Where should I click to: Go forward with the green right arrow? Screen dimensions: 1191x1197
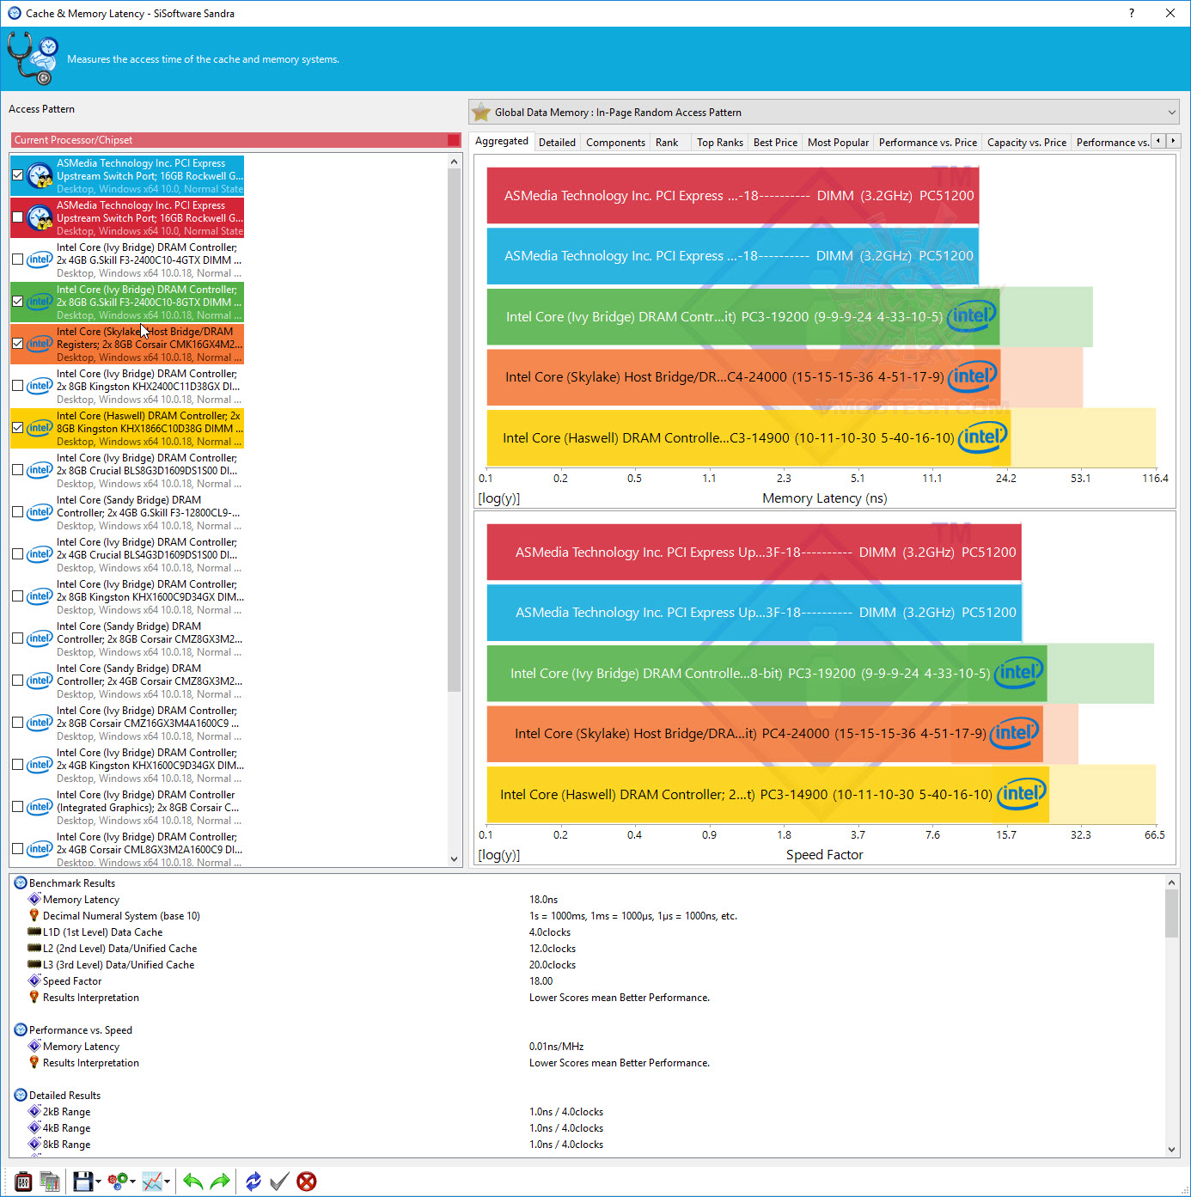point(221,1182)
